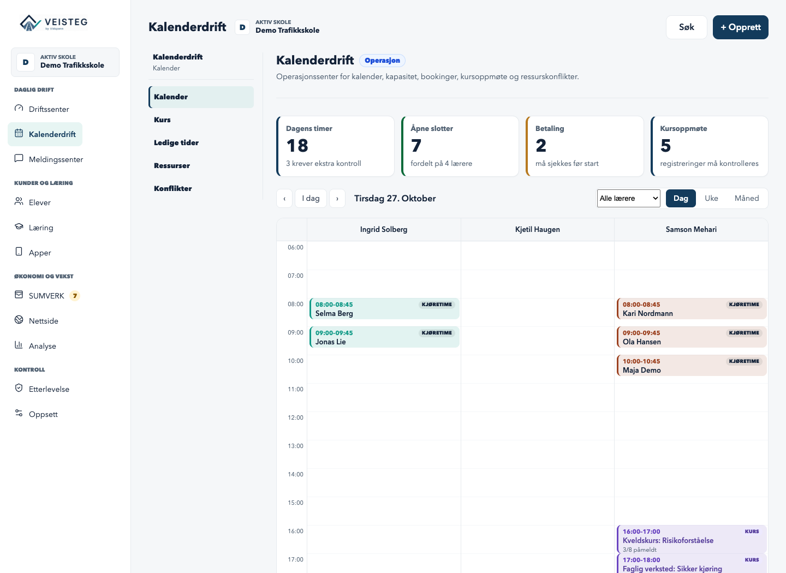786x573 pixels.
Task: Click the SUMVERK notification badge 7
Action: click(75, 296)
